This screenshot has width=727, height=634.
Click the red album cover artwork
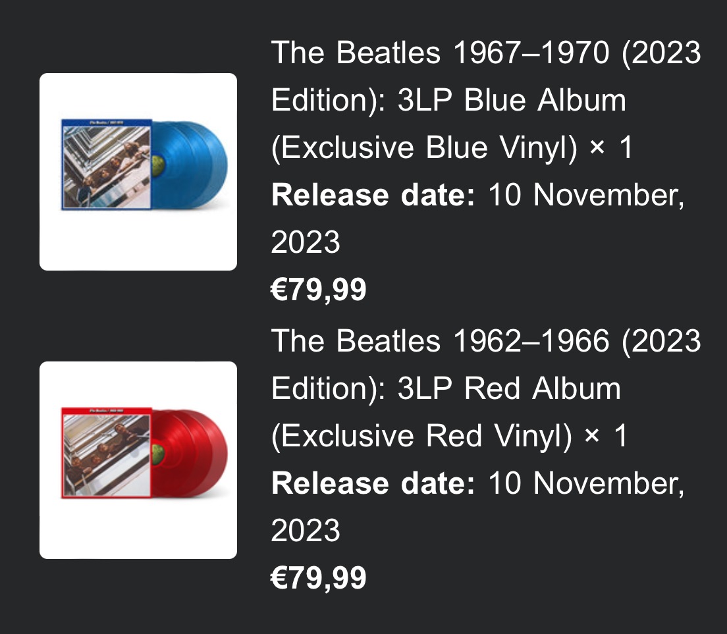[107, 453]
